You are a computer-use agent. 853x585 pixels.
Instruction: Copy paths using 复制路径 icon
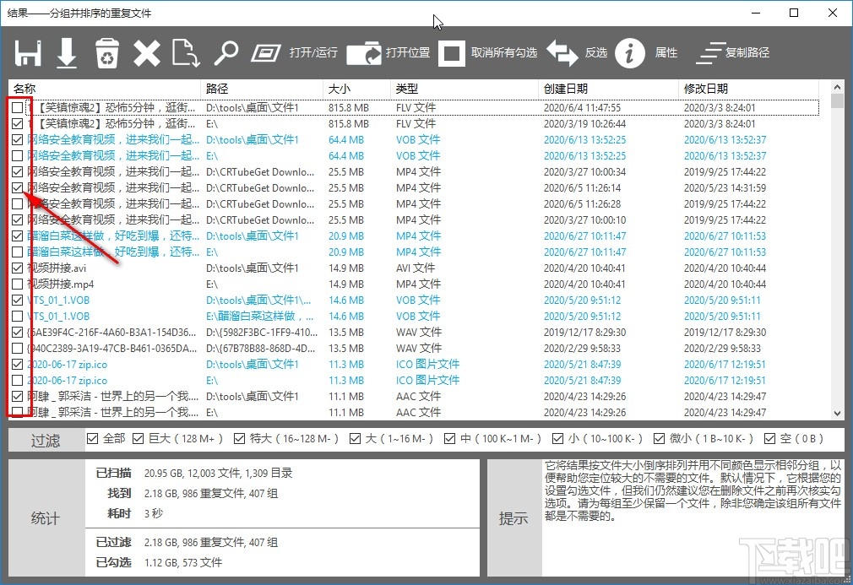(x=712, y=52)
